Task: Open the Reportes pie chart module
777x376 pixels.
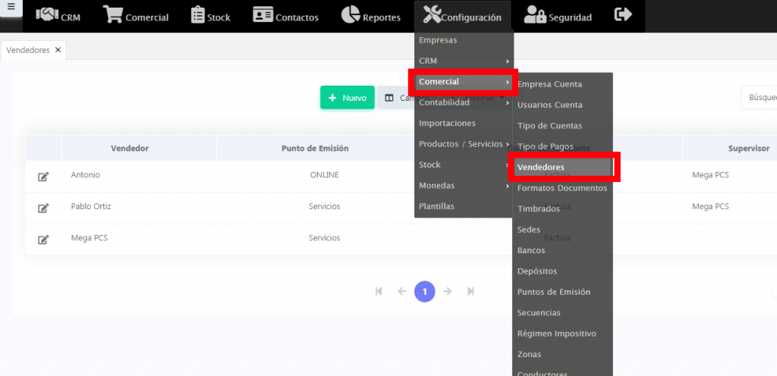Action: (x=370, y=16)
